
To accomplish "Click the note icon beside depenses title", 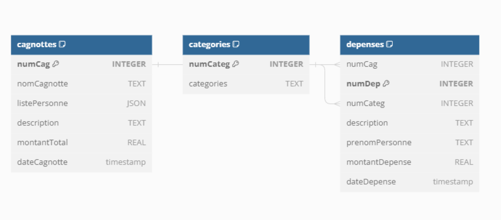I will pos(389,44).
